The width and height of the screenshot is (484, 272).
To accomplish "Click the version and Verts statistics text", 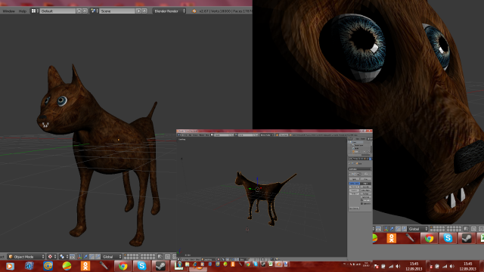I will 225,11.
